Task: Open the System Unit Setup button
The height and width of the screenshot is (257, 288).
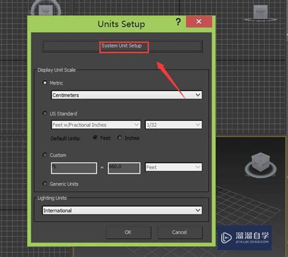Action: coord(122,46)
